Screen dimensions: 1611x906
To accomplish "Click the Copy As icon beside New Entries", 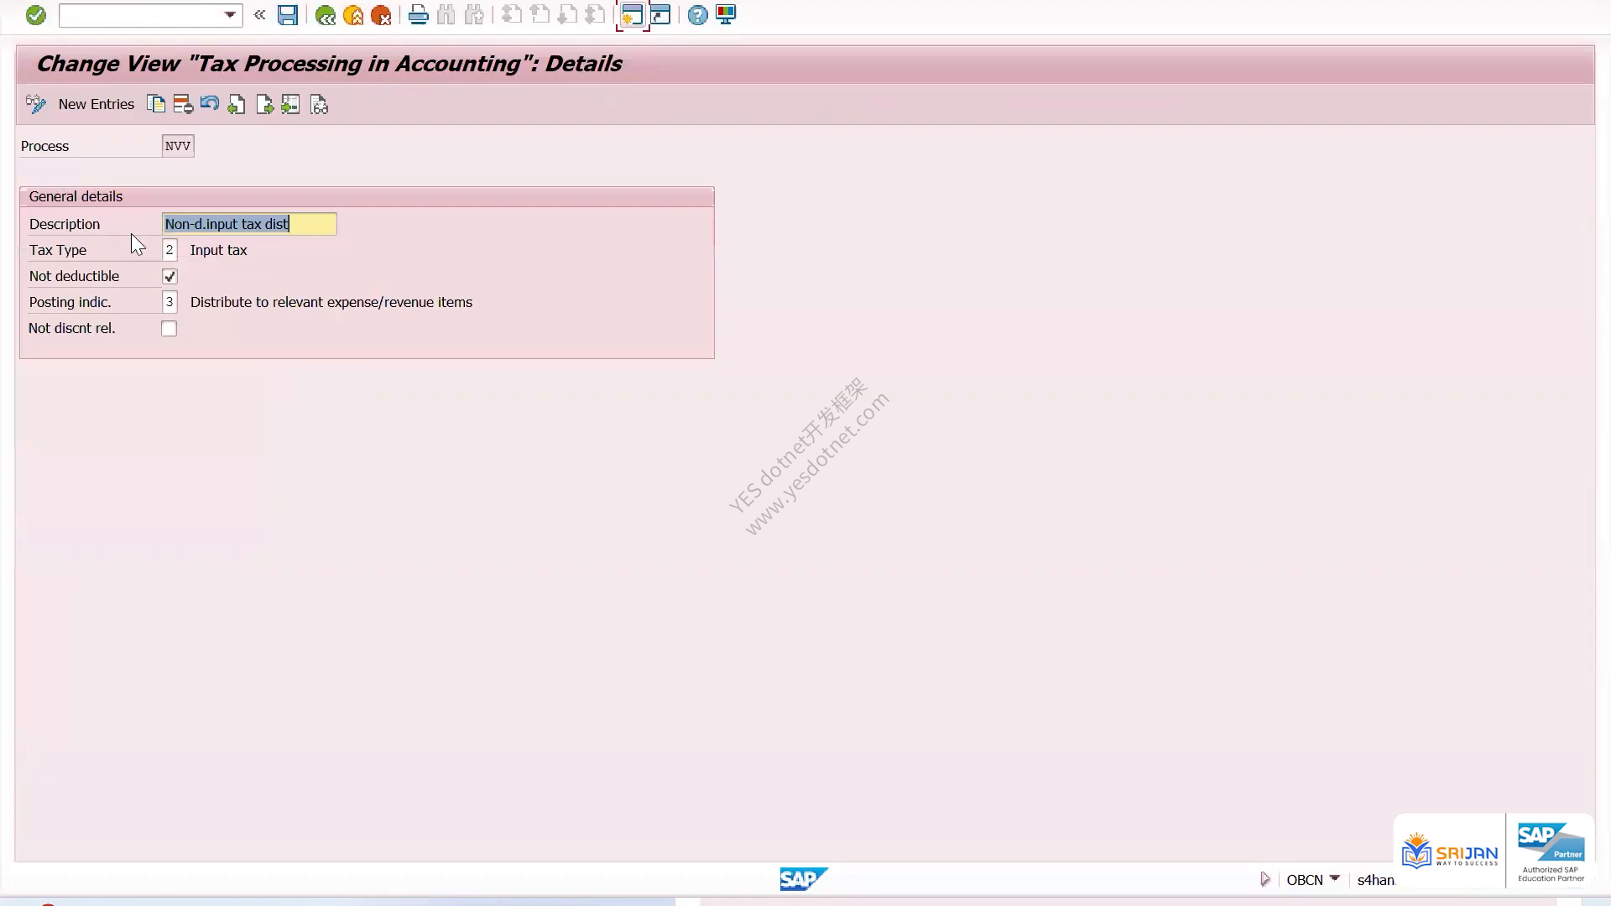I will (x=156, y=104).
